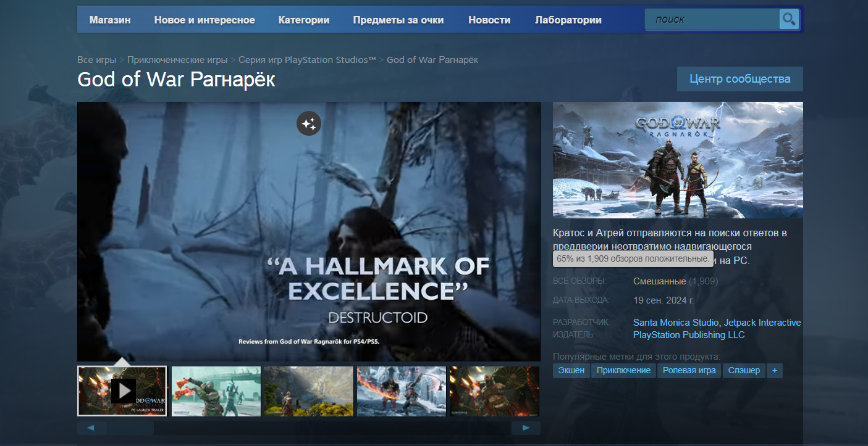Select the Экшен tag
Viewport: 868px width, 446px height.
[571, 370]
